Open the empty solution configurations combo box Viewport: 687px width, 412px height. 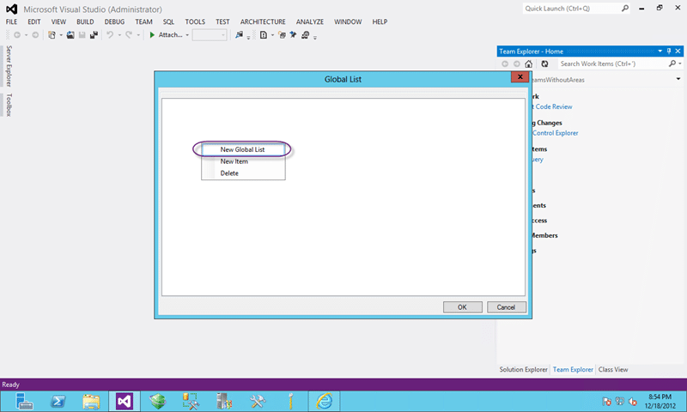click(210, 35)
